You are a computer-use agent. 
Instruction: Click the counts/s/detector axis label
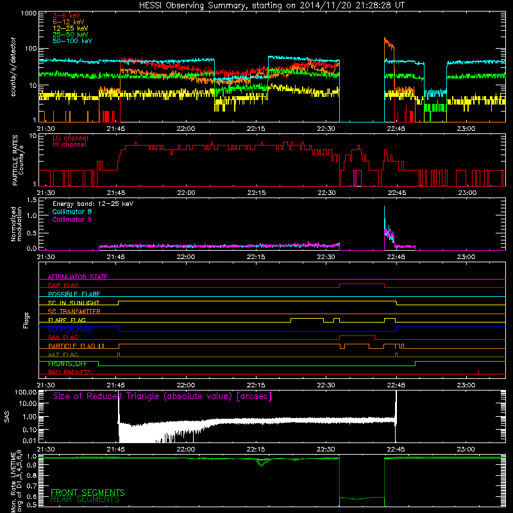coord(13,67)
